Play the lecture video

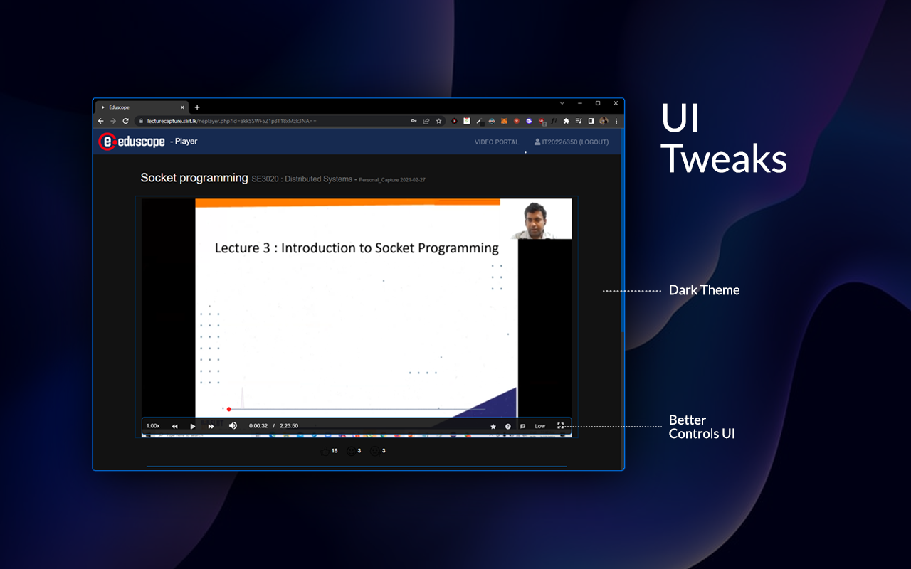click(193, 426)
